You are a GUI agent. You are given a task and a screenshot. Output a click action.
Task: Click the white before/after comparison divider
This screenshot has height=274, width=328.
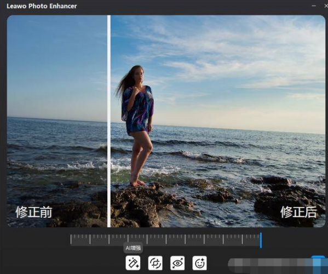[x=109, y=121]
